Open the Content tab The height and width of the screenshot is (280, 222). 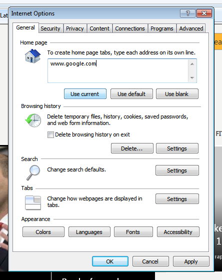(99, 28)
